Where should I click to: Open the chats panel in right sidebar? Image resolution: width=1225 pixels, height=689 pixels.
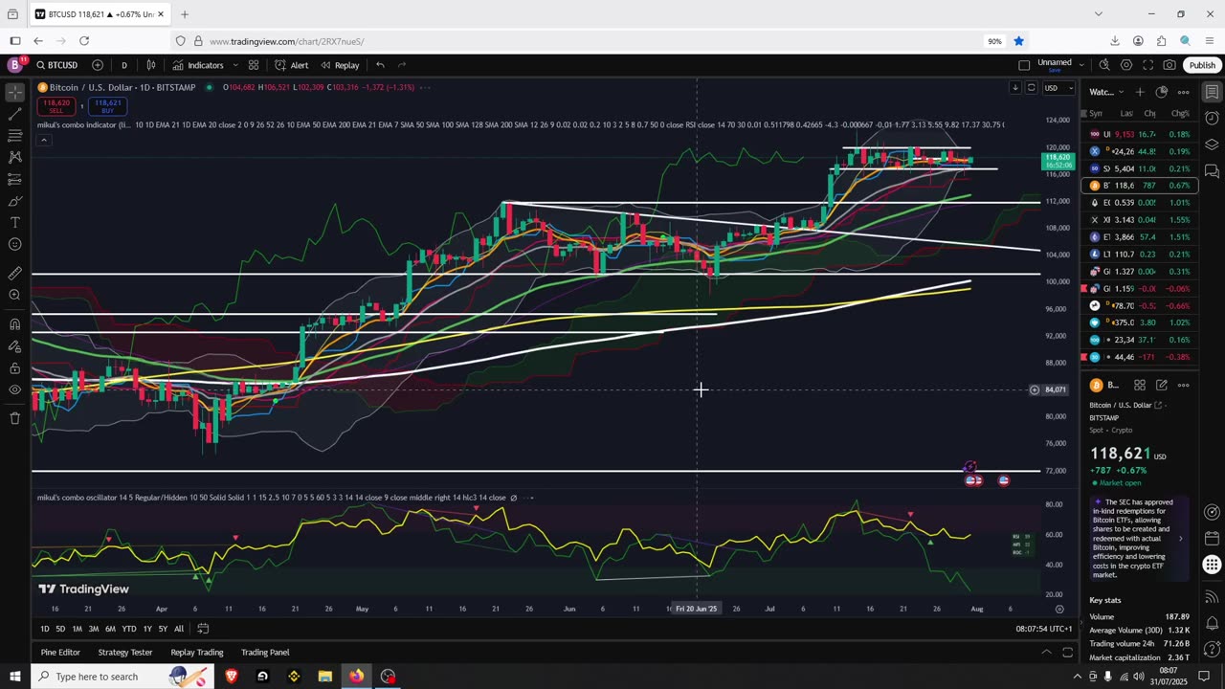coord(1212,171)
